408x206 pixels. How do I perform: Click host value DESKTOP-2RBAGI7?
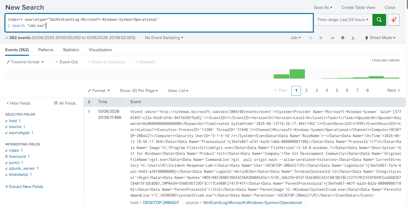pyautogui.click(x=161, y=203)
